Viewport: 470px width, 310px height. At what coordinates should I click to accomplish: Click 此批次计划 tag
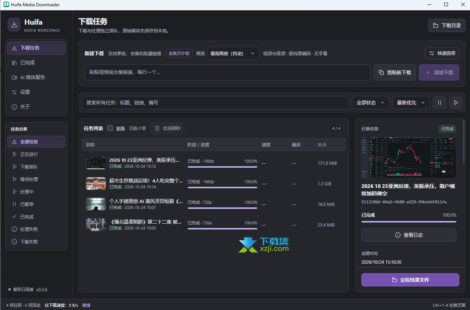pos(179,53)
